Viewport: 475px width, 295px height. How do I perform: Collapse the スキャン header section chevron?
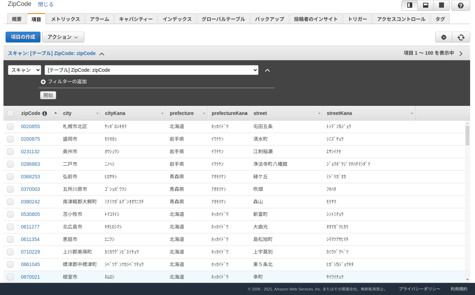tap(101, 54)
